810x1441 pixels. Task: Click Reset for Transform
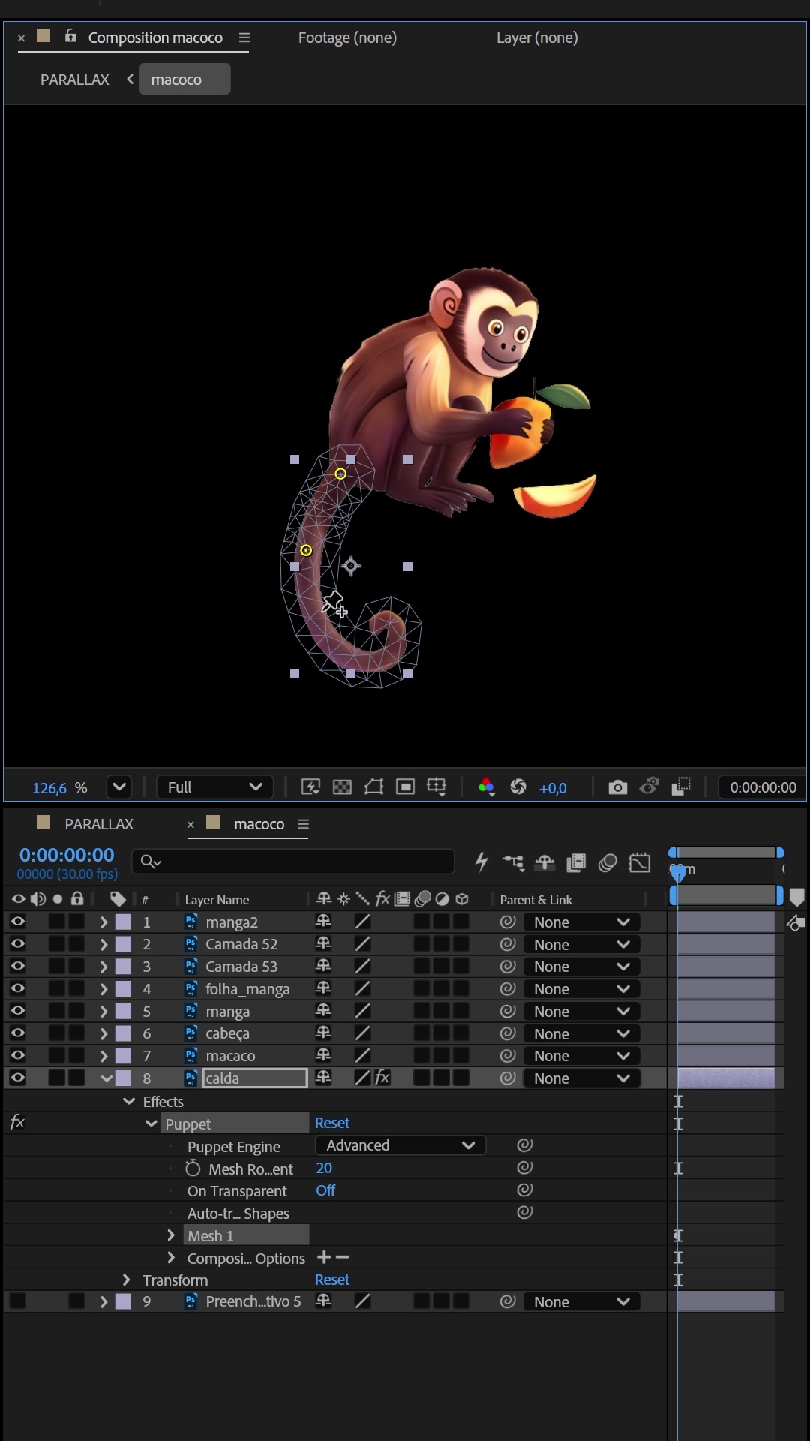(332, 1280)
